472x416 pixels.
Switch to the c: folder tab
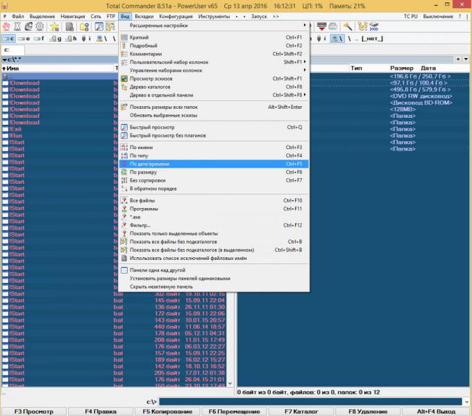pos(12,50)
